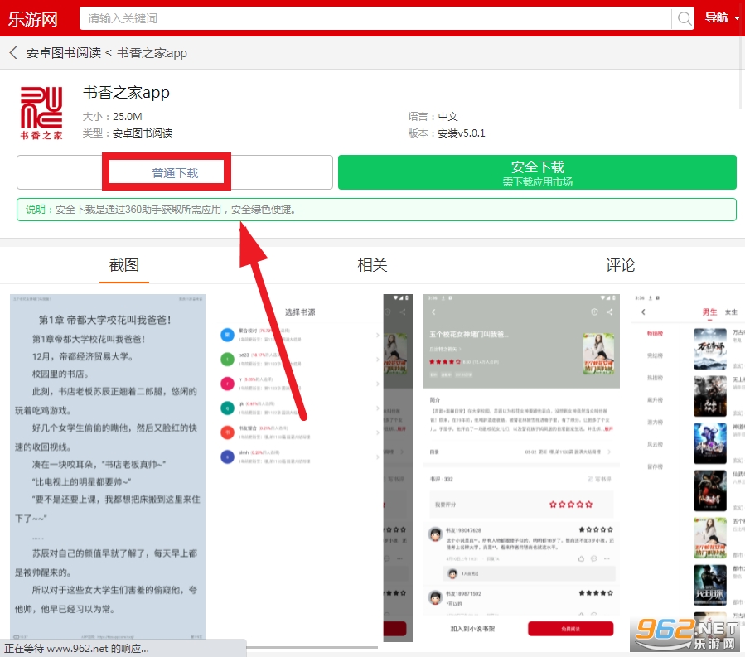Click the version text 安装v5.0.1
This screenshot has height=657, width=745.
tap(462, 133)
